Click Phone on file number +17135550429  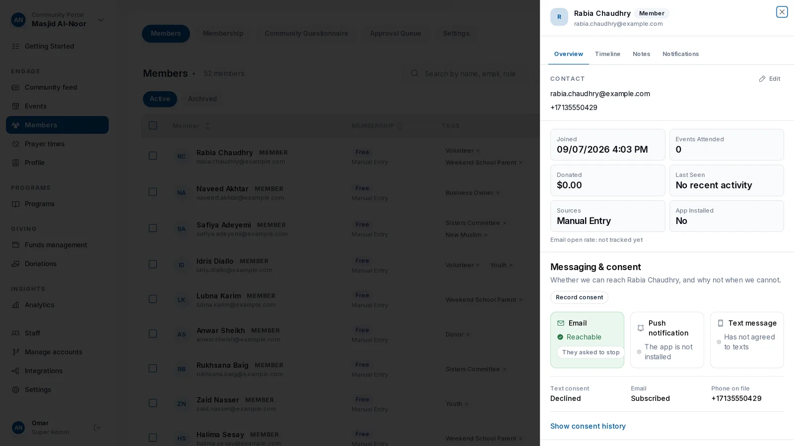coord(736,398)
